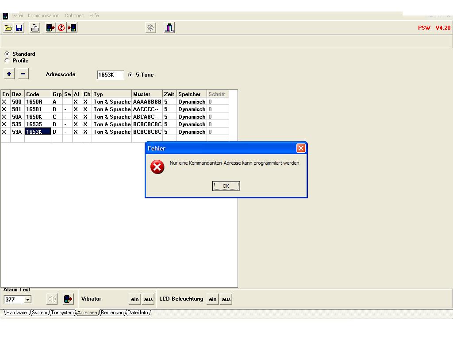Click the read from device icon
The height and width of the screenshot is (340, 453).
50,28
